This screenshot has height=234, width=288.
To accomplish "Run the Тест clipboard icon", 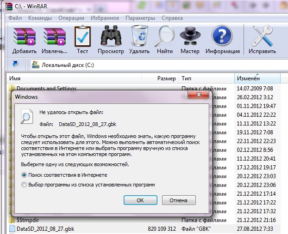I will coord(82,36).
